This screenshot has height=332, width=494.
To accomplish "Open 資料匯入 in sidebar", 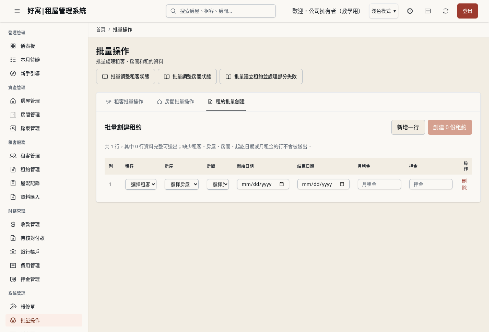I will coord(44,197).
